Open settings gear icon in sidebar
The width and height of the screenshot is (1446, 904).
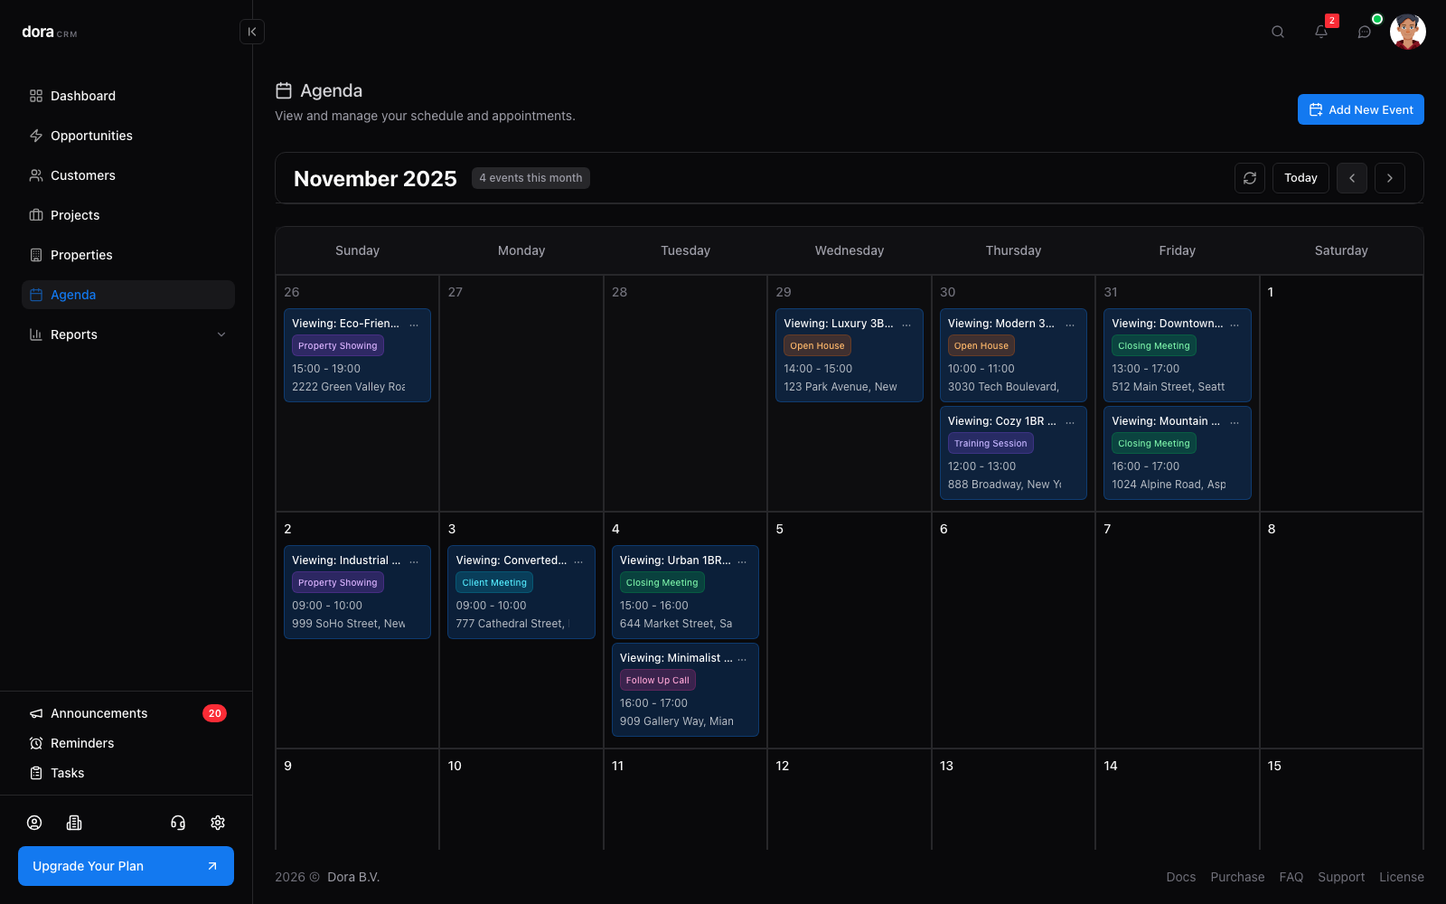pyautogui.click(x=218, y=823)
